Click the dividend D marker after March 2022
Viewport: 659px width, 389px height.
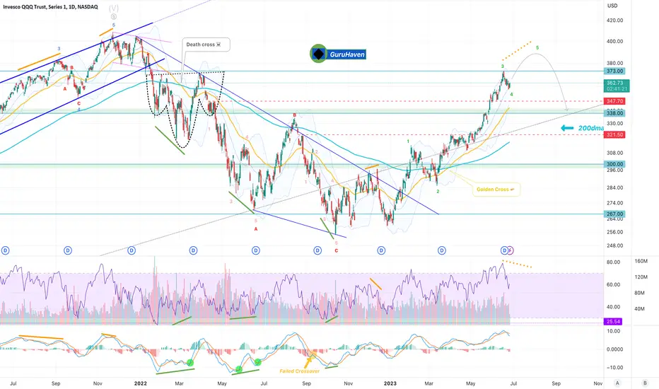coord(193,250)
